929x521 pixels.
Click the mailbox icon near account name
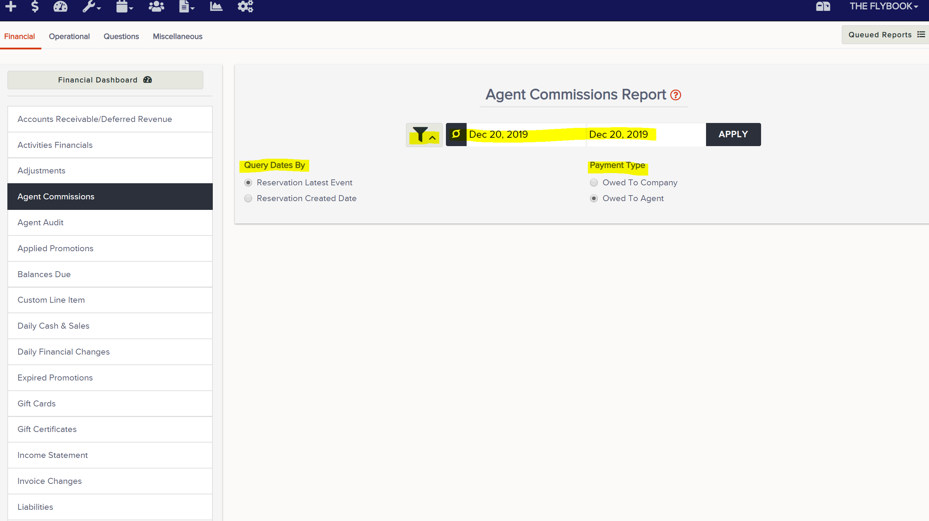[823, 6]
